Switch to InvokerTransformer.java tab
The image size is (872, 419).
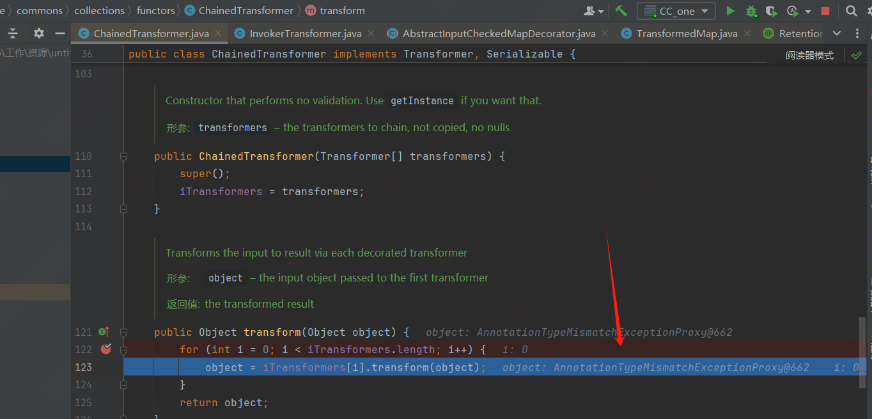coord(306,33)
